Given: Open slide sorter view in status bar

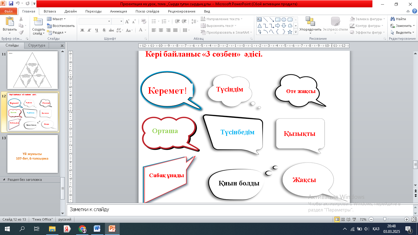Looking at the screenshot, I should point(343,219).
